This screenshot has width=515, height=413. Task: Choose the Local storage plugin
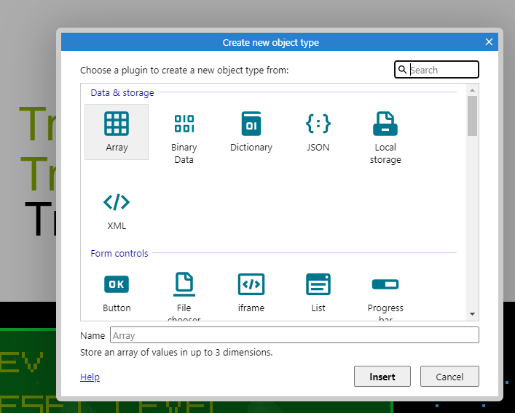385,124
